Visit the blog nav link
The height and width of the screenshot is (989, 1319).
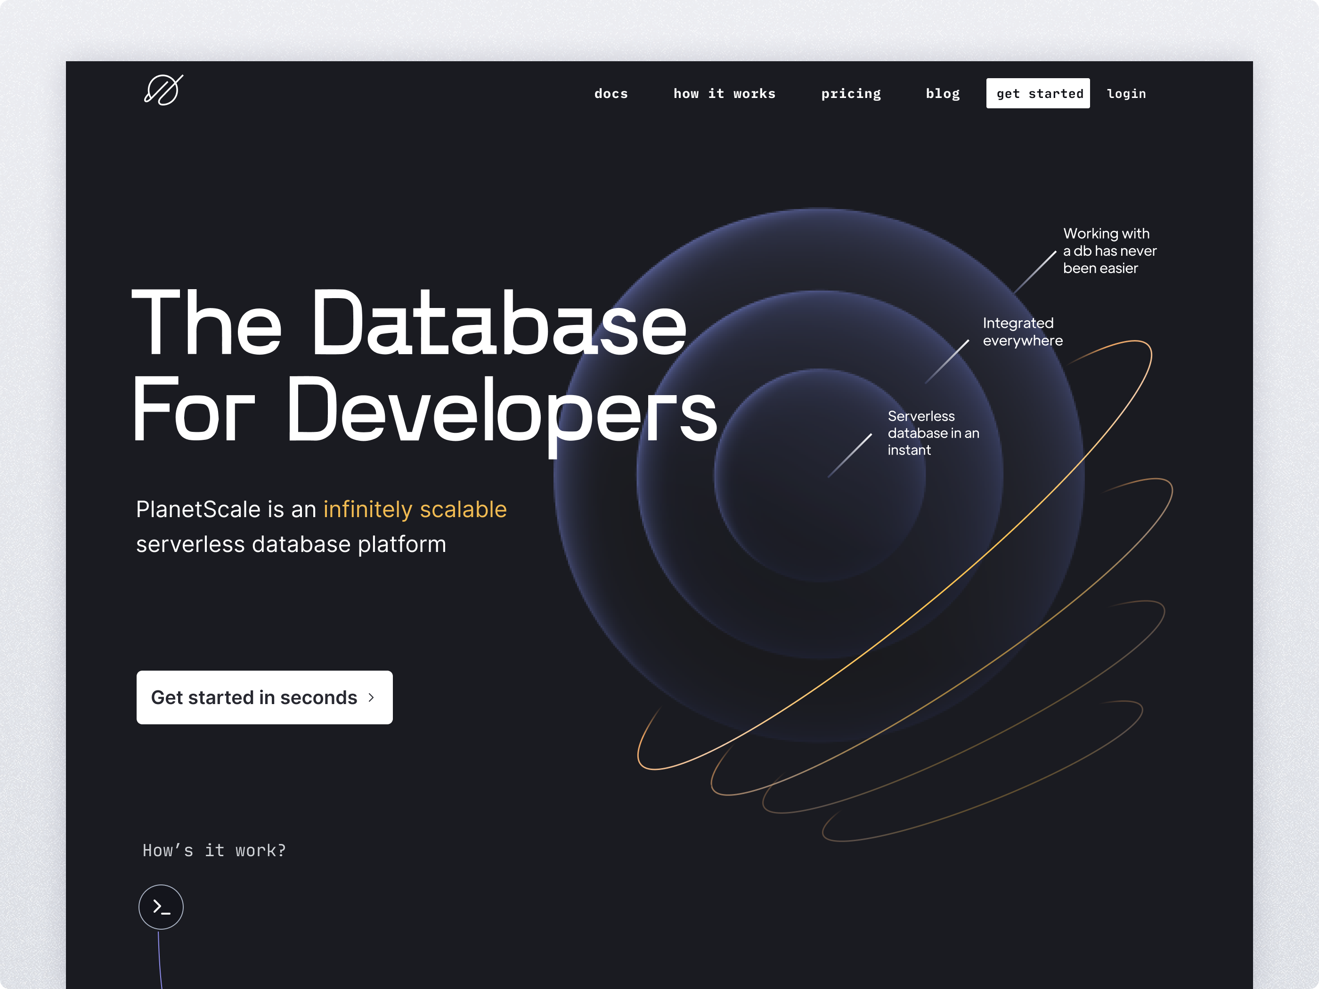[942, 94]
